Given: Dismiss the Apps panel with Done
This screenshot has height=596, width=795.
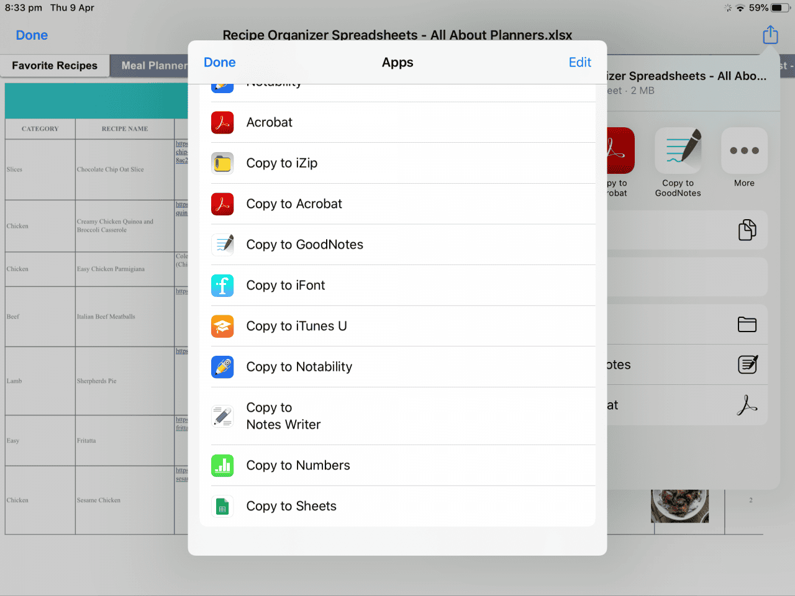Looking at the screenshot, I should click(219, 62).
